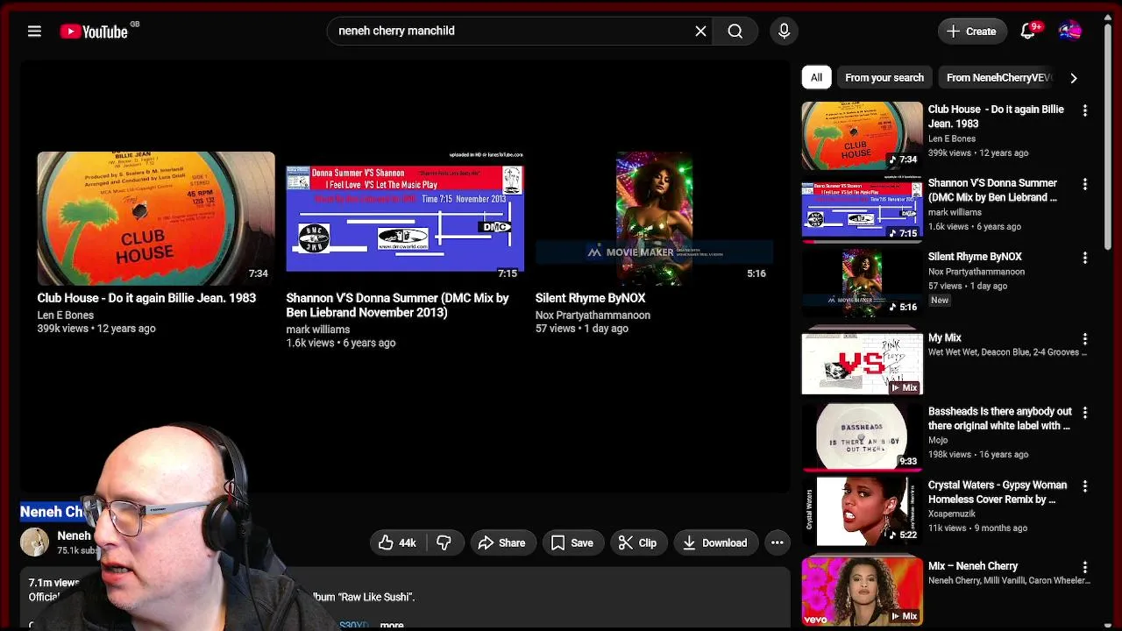Screen dimensions: 1122x631
Task: Play endscreen Club House Billie Jean thumbnail
Action: 156,218
